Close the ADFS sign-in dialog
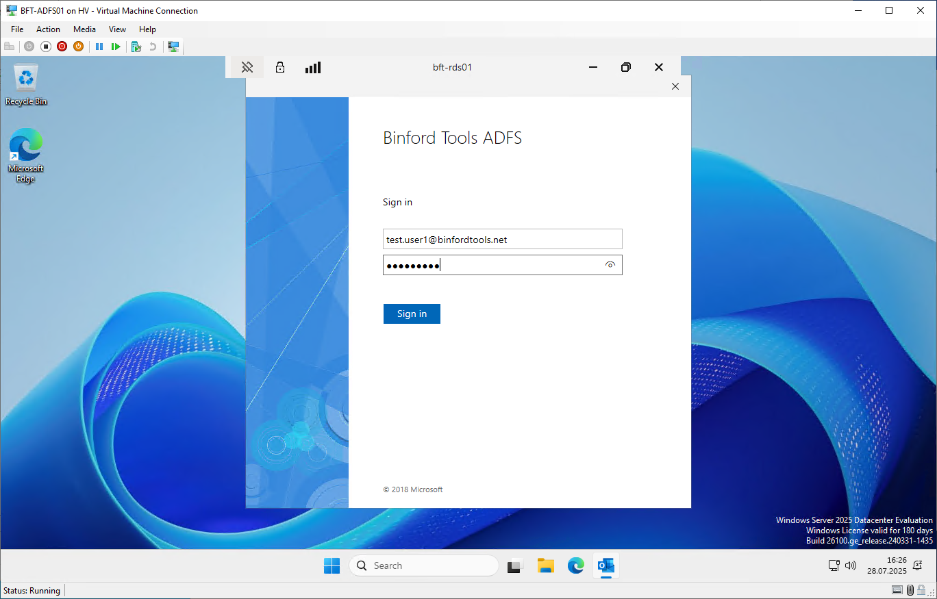This screenshot has width=937, height=599. pos(675,86)
